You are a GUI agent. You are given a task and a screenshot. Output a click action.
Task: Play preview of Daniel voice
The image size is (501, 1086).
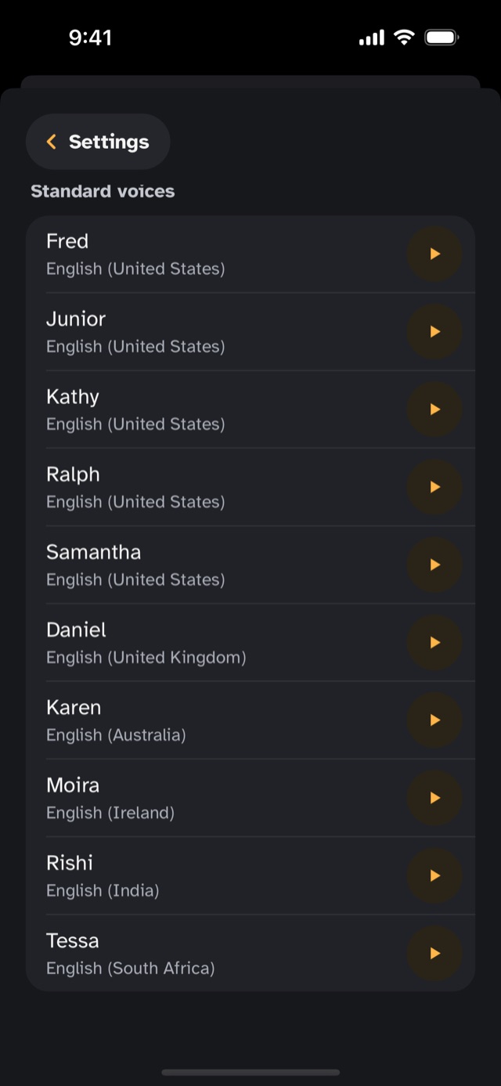(434, 642)
